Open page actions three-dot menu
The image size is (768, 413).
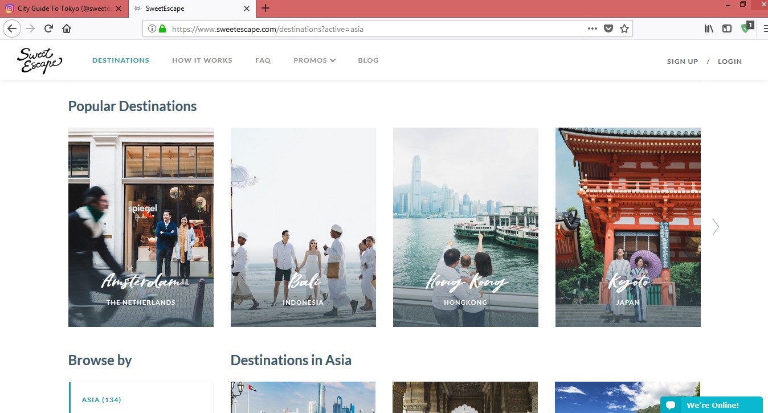point(593,28)
